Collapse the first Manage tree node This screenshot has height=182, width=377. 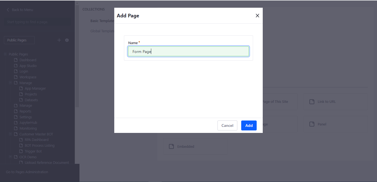pyautogui.click(x=10, y=82)
